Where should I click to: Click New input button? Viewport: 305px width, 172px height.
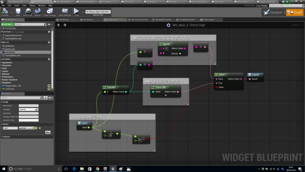48,132
